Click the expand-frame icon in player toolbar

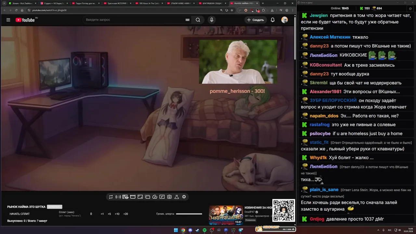tap(140, 197)
